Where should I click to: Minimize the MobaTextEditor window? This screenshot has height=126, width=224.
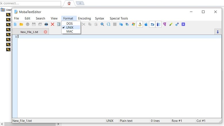(191, 12)
